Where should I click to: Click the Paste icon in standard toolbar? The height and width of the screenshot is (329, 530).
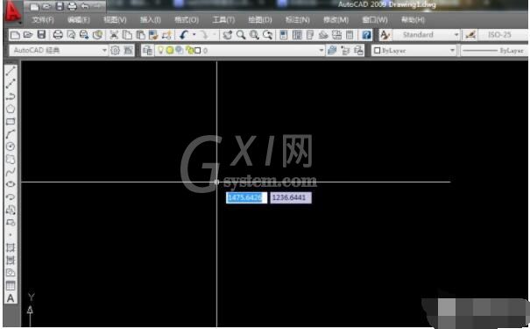[141, 35]
